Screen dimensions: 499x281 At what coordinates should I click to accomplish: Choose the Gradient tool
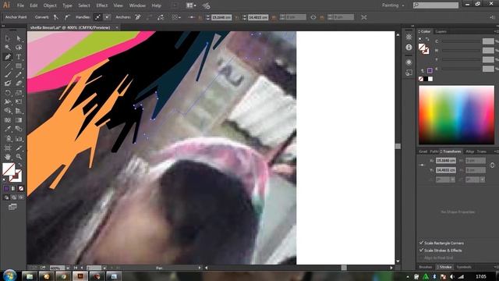[19, 120]
